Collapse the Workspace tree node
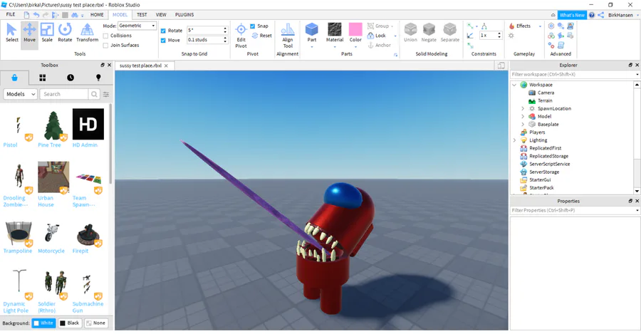641x334 pixels. click(x=514, y=85)
